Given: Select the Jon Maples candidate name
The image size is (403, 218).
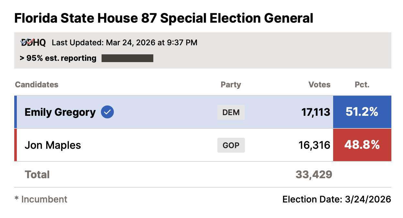Looking at the screenshot, I should point(53,145).
